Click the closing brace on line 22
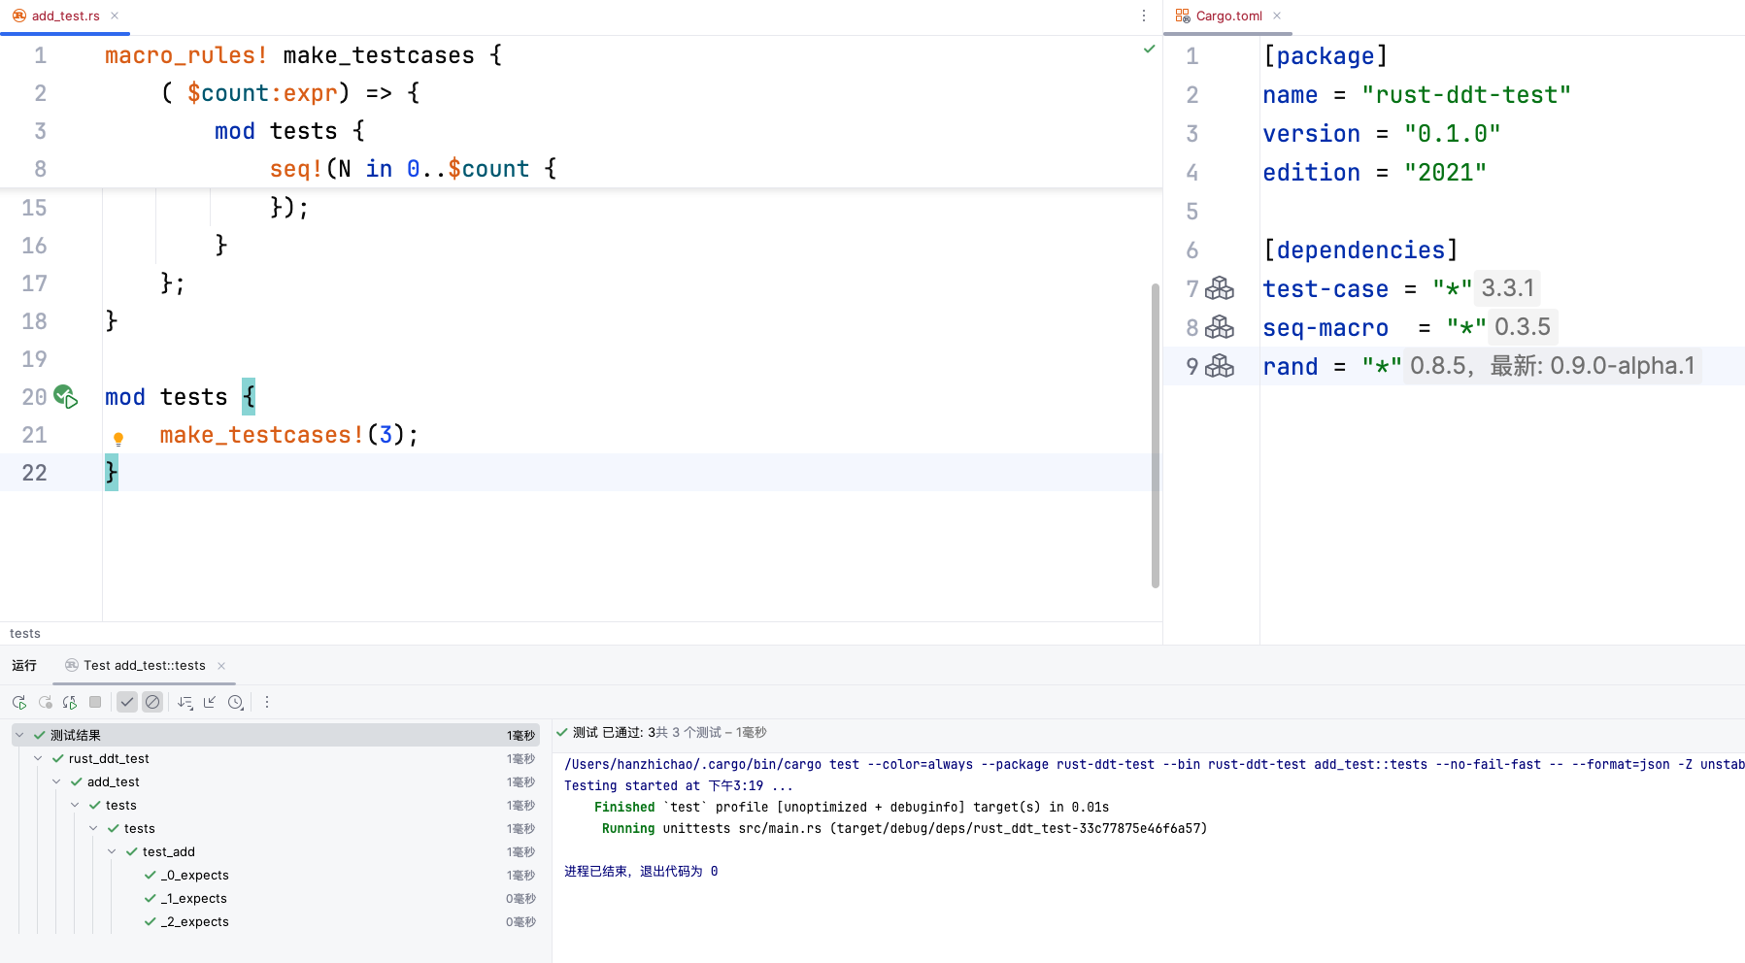 pos(112,473)
